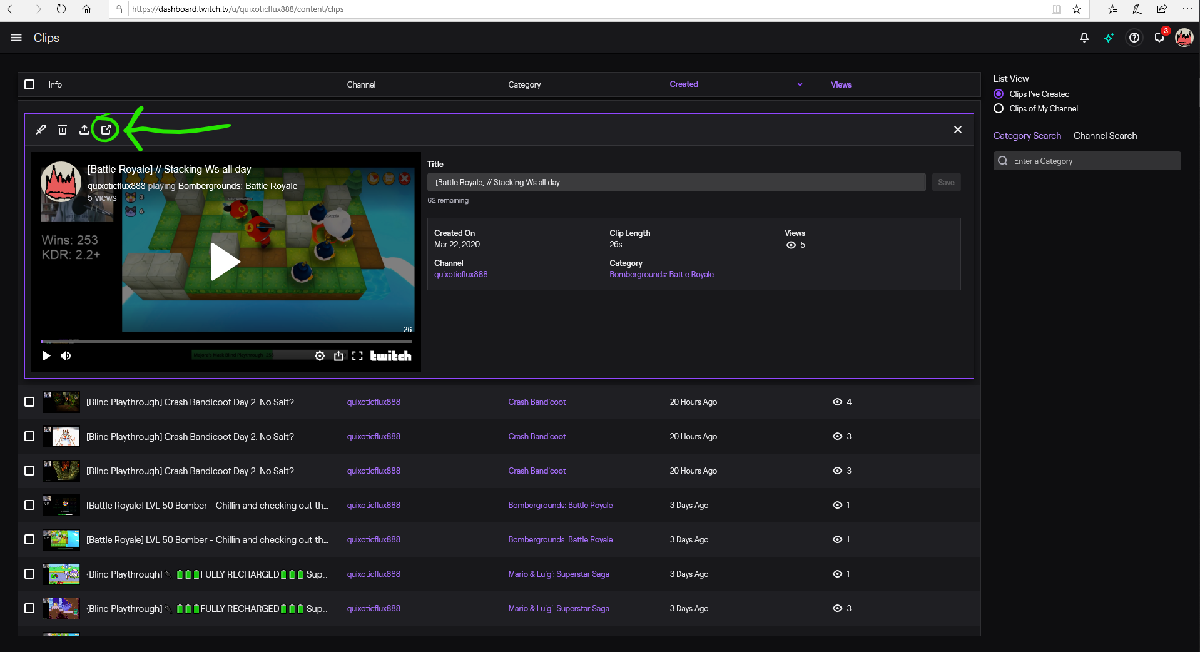Seek along the clip progress bar
Image resolution: width=1200 pixels, height=652 pixels.
tap(226, 342)
